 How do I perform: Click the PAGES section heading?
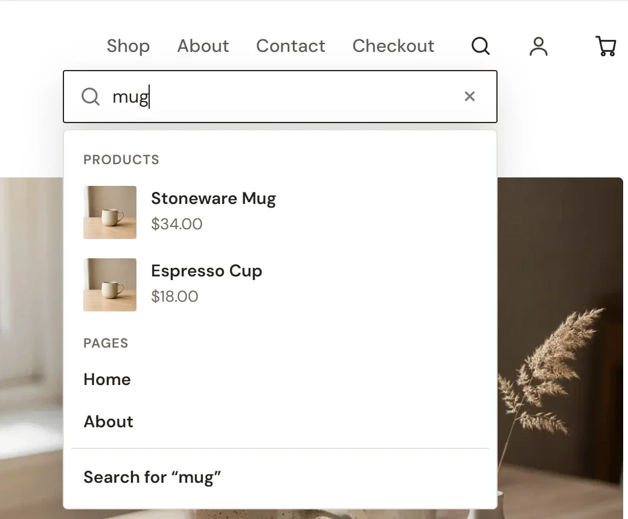click(106, 343)
